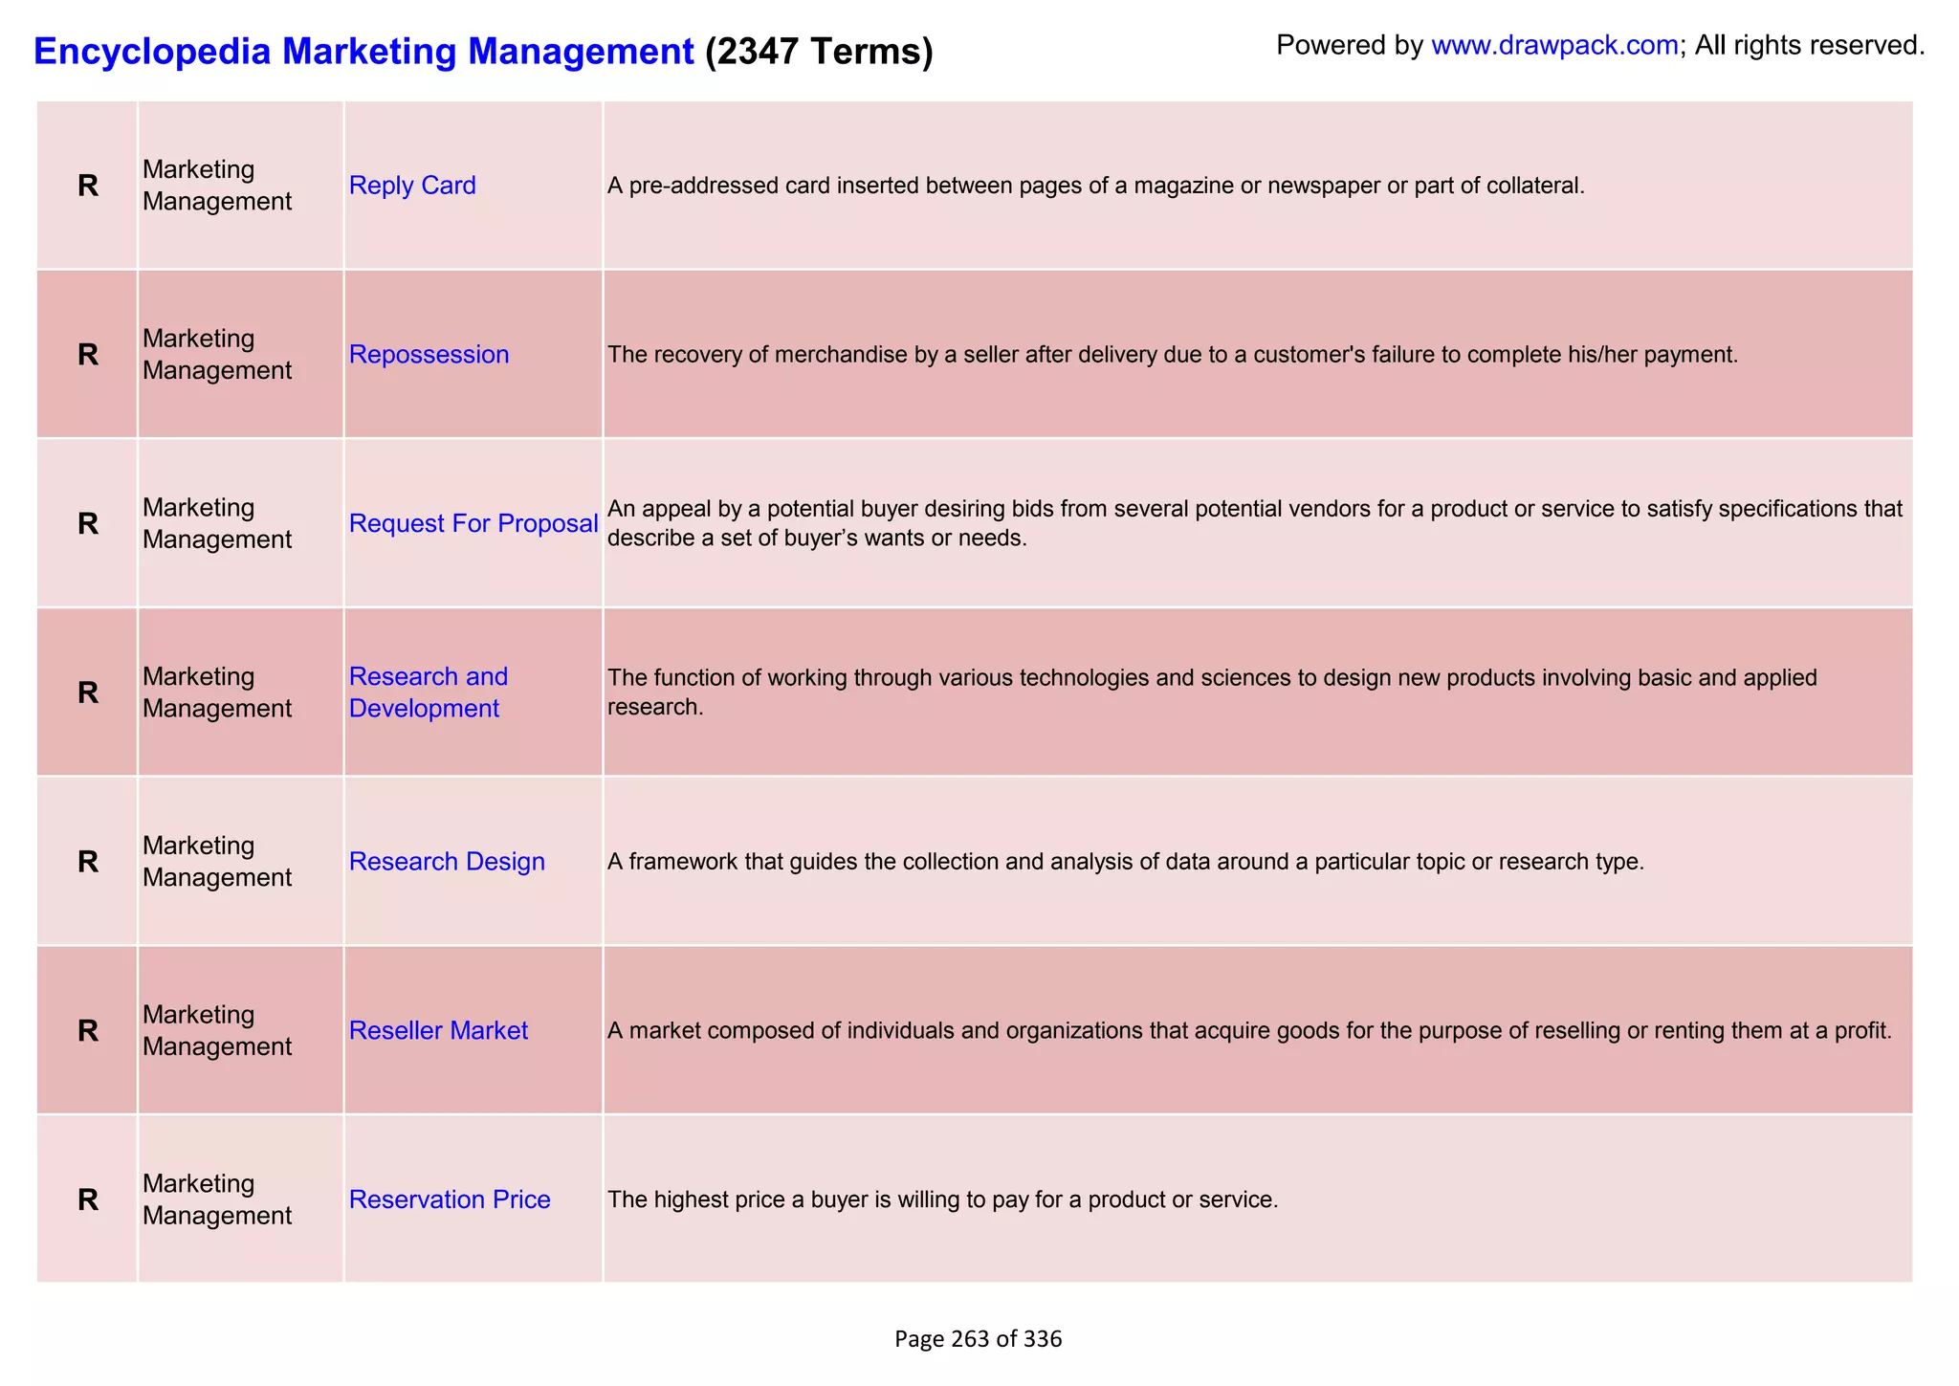Open the Request For Proposal term
This screenshot has height=1386, width=1959.
(473, 523)
